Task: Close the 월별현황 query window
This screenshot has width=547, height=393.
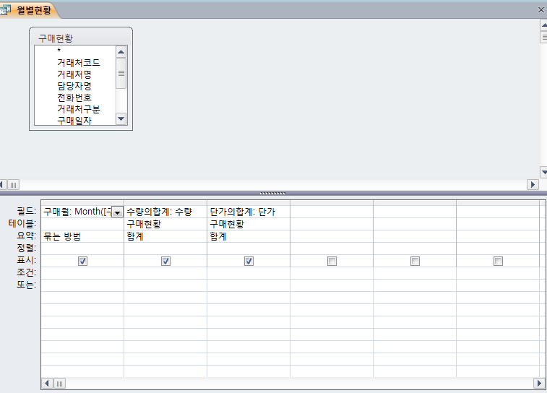Action: coord(540,10)
